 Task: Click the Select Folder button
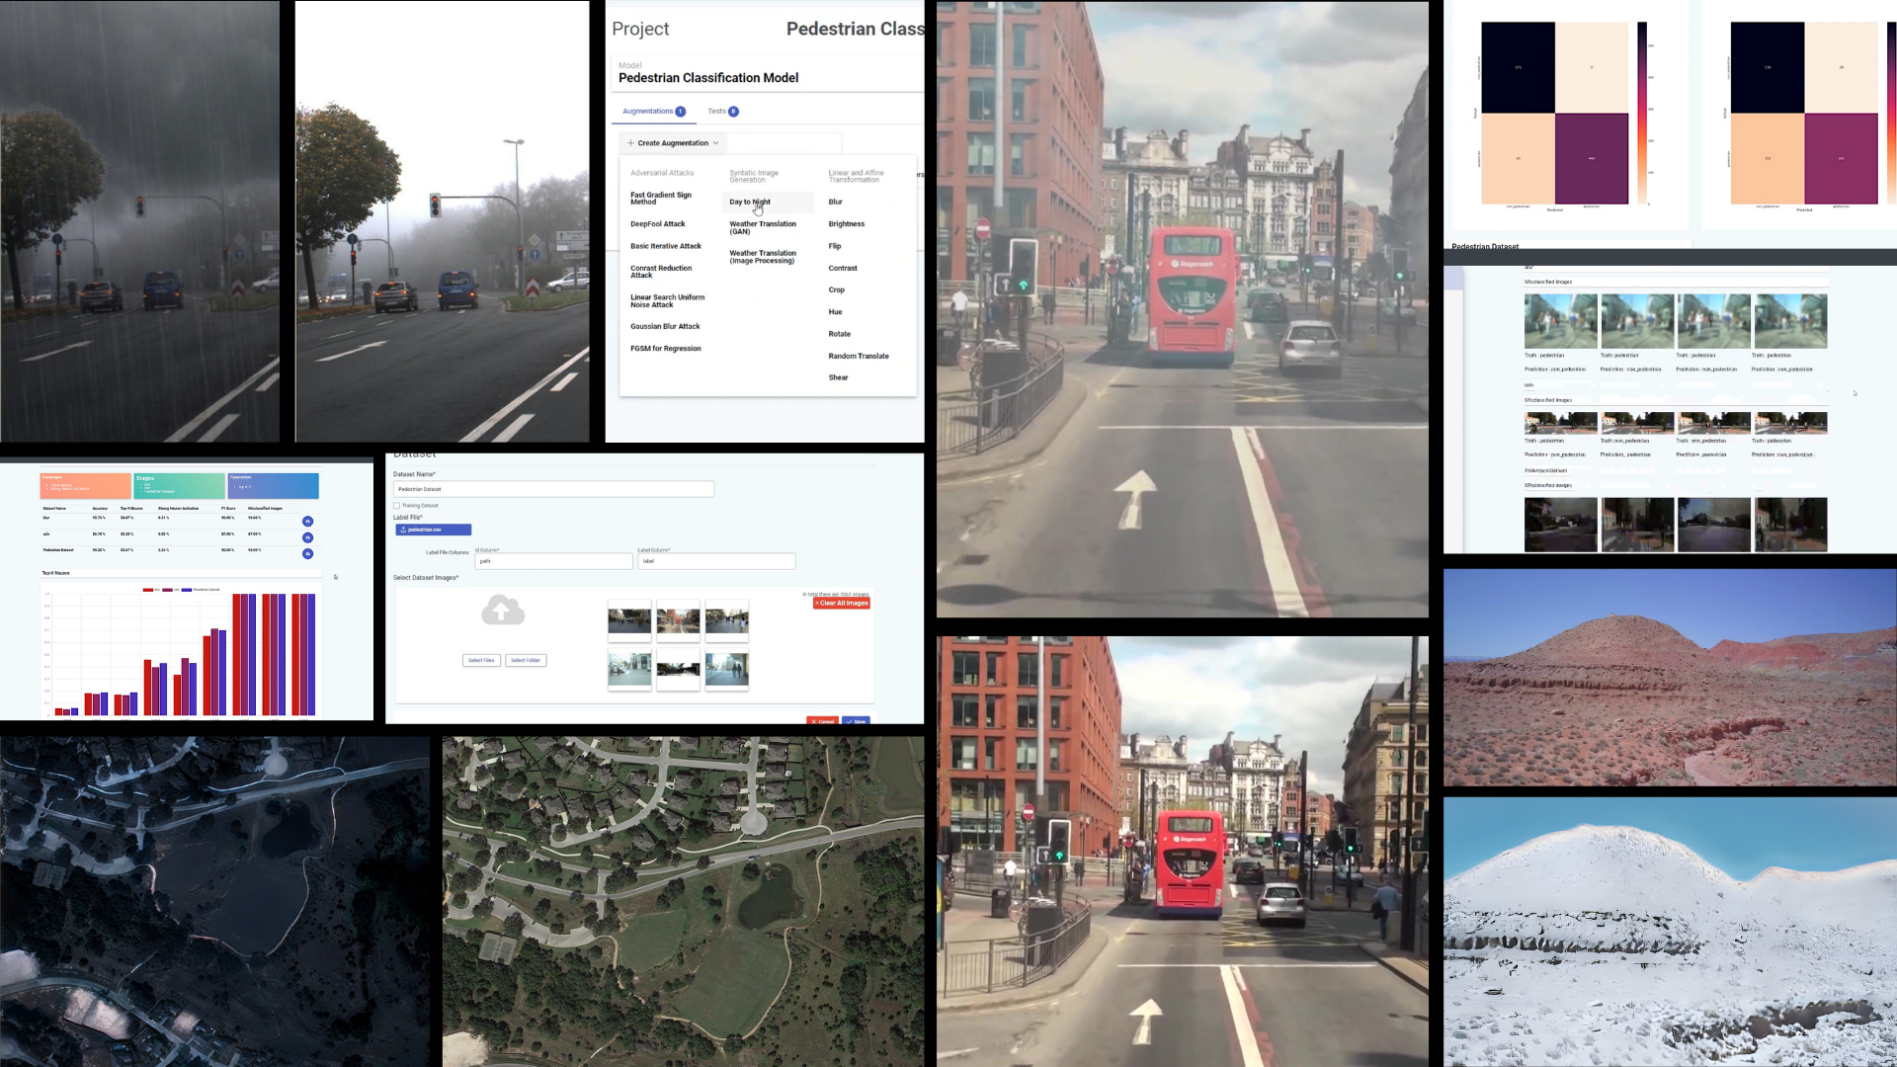point(526,660)
